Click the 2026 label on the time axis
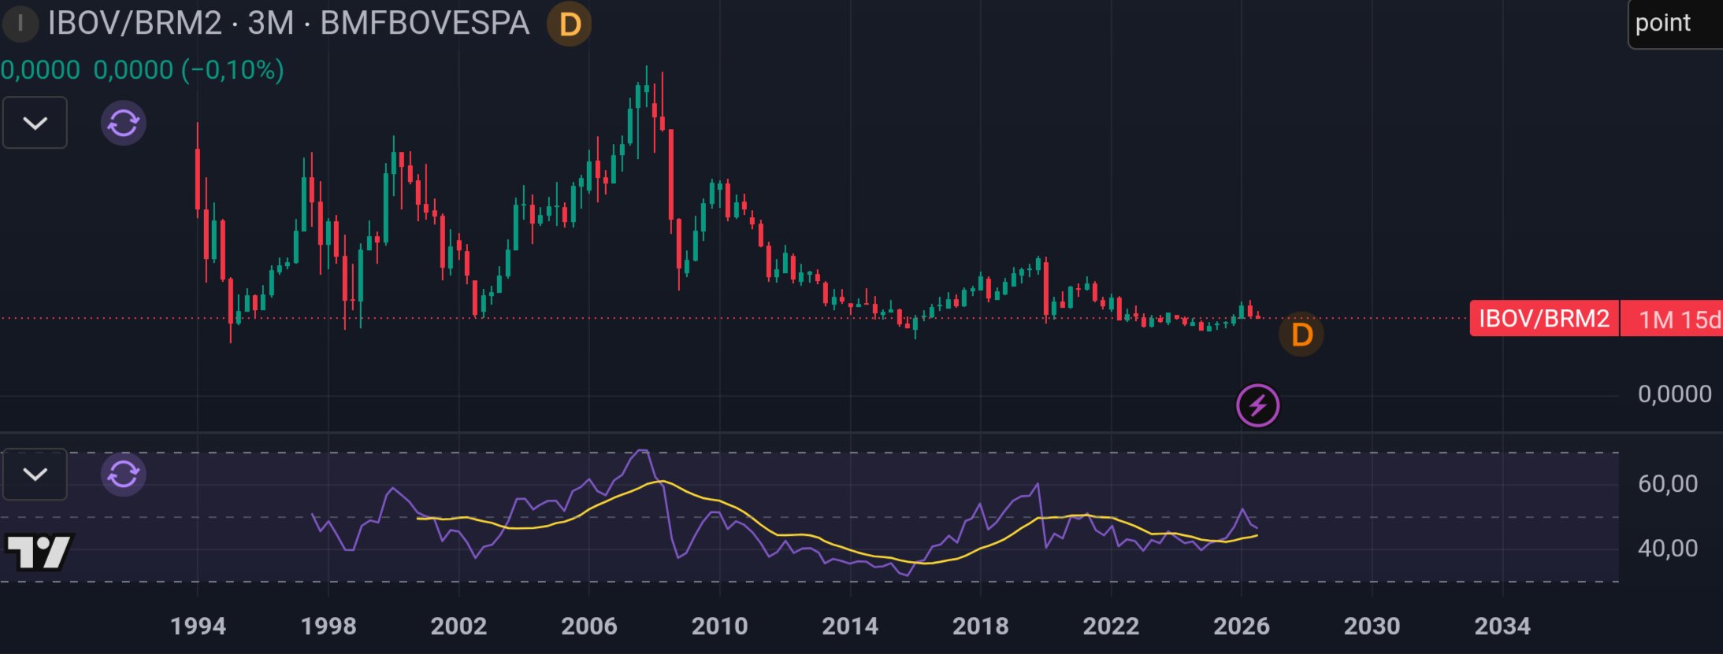Image resolution: width=1723 pixels, height=654 pixels. (x=1242, y=626)
